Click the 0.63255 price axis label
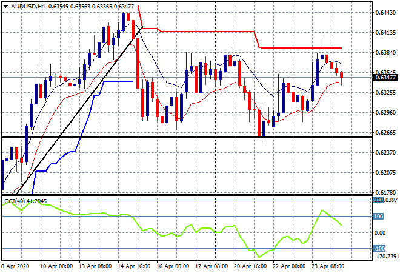This screenshot has width=400, height=273. (x=385, y=92)
